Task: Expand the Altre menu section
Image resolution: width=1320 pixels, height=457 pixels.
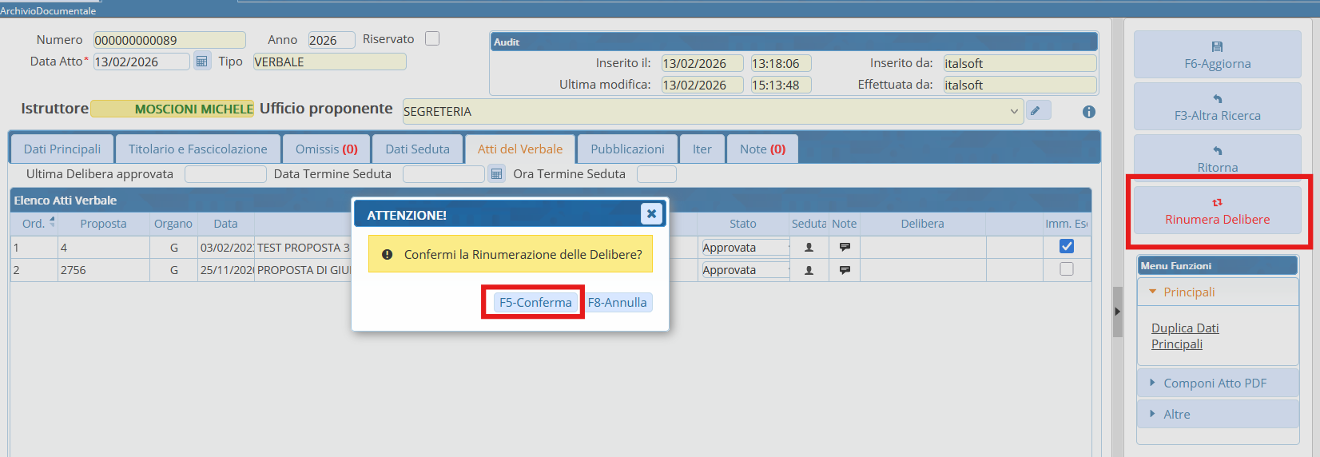Action: click(x=1176, y=415)
